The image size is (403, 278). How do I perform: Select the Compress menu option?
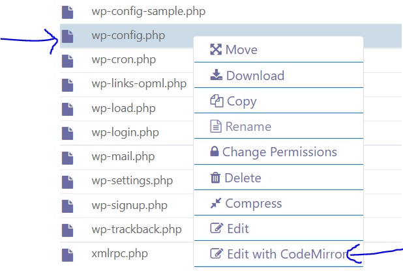point(278,203)
